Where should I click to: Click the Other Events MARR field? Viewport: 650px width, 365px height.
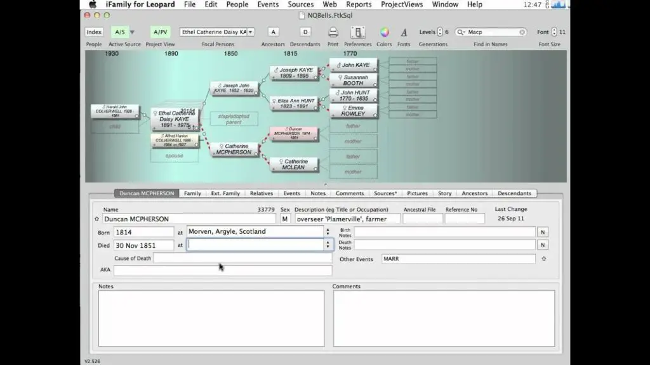click(458, 259)
